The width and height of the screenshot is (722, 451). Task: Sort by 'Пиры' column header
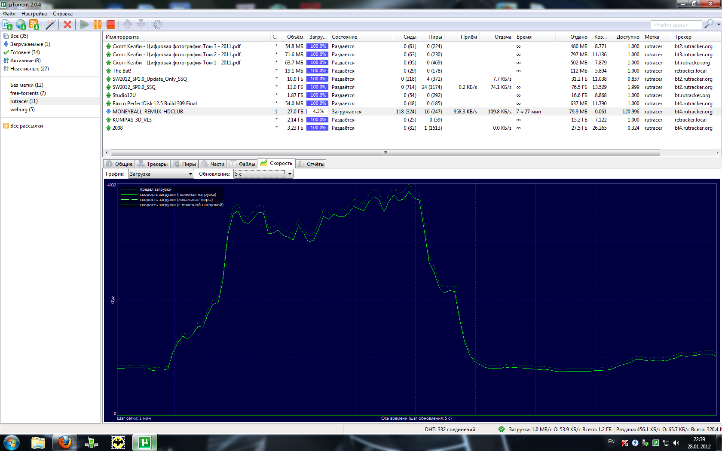click(x=431, y=37)
